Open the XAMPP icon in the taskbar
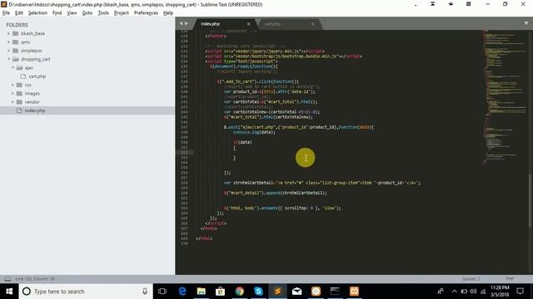The height and width of the screenshot is (299, 533). click(354, 292)
